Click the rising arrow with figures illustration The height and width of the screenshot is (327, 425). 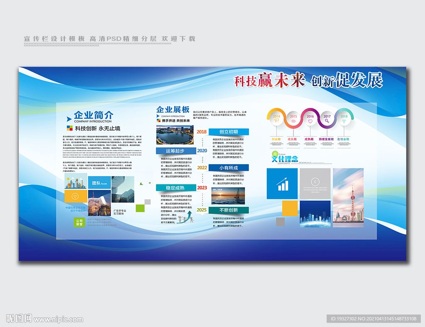point(186,217)
